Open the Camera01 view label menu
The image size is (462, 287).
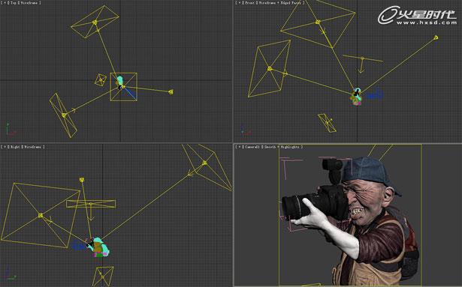click(252, 146)
